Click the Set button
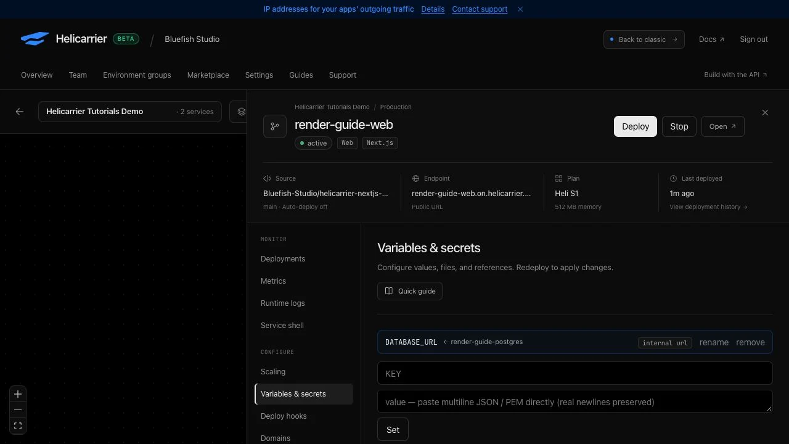 click(x=393, y=430)
